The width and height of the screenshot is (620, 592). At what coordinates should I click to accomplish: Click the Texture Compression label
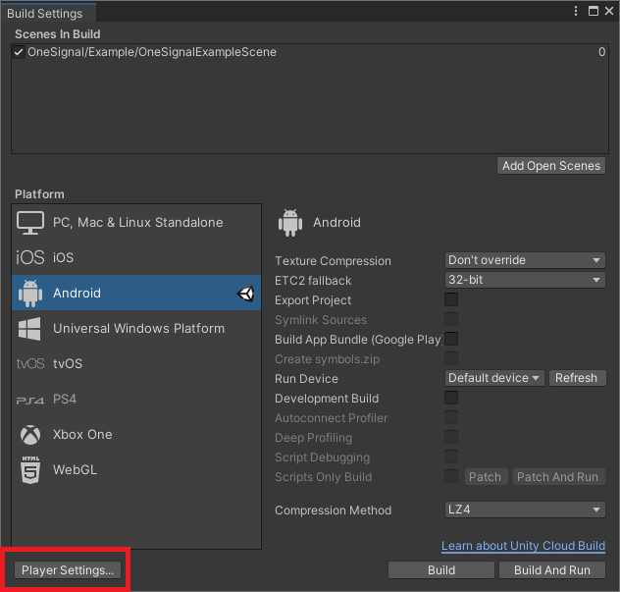click(333, 261)
